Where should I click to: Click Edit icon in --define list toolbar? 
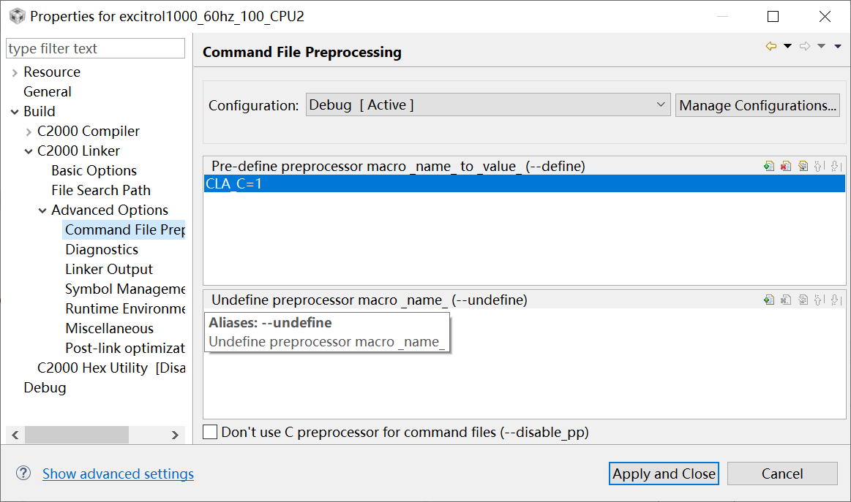(803, 167)
